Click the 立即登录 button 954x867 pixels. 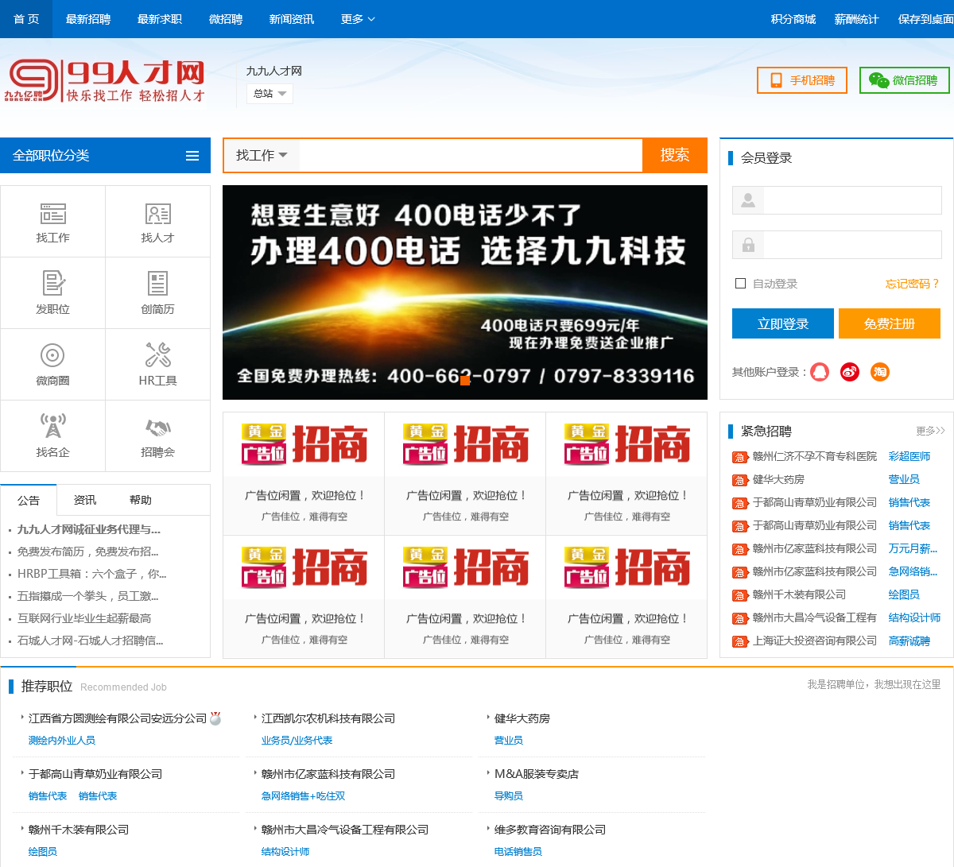pyautogui.click(x=783, y=323)
